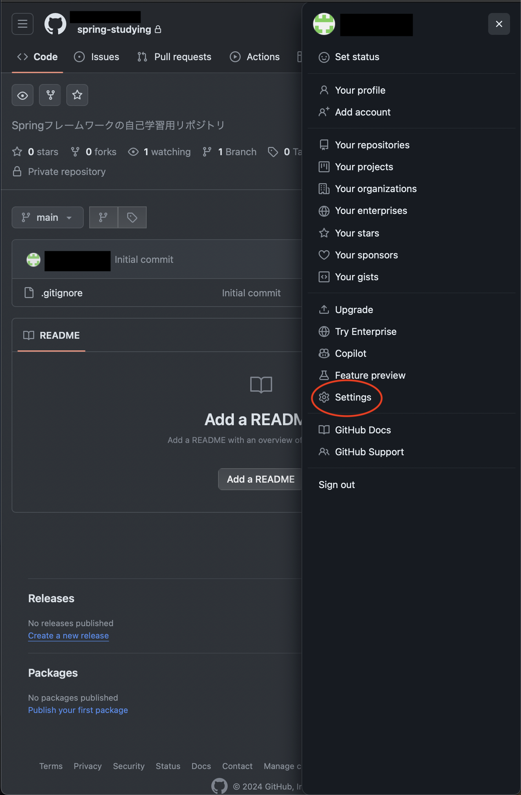Open Your enterprises menu item

click(412, 211)
